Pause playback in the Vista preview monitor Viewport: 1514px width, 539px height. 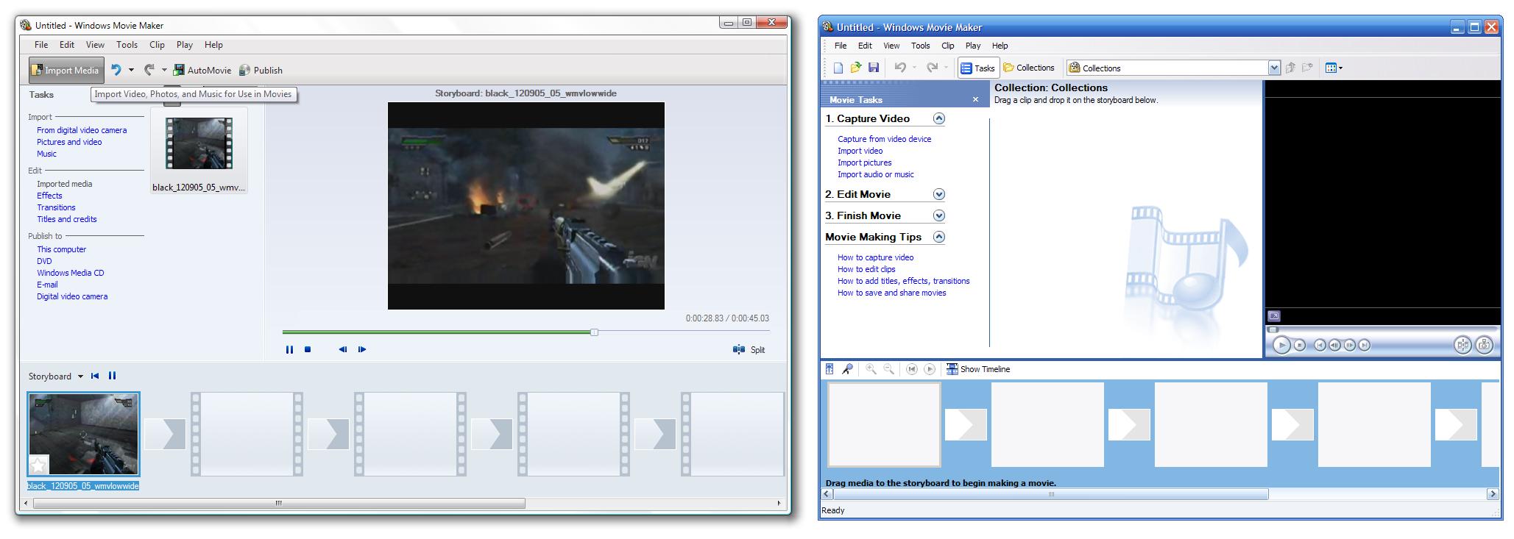coord(289,350)
